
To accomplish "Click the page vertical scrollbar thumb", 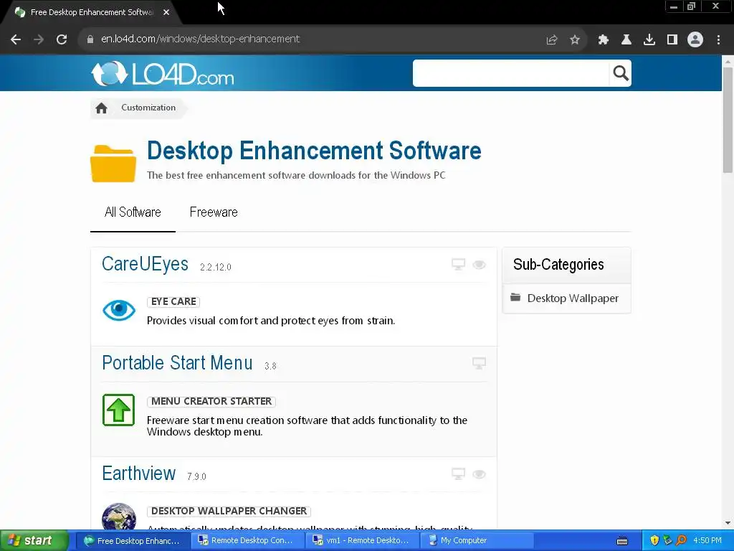I will pos(728,120).
